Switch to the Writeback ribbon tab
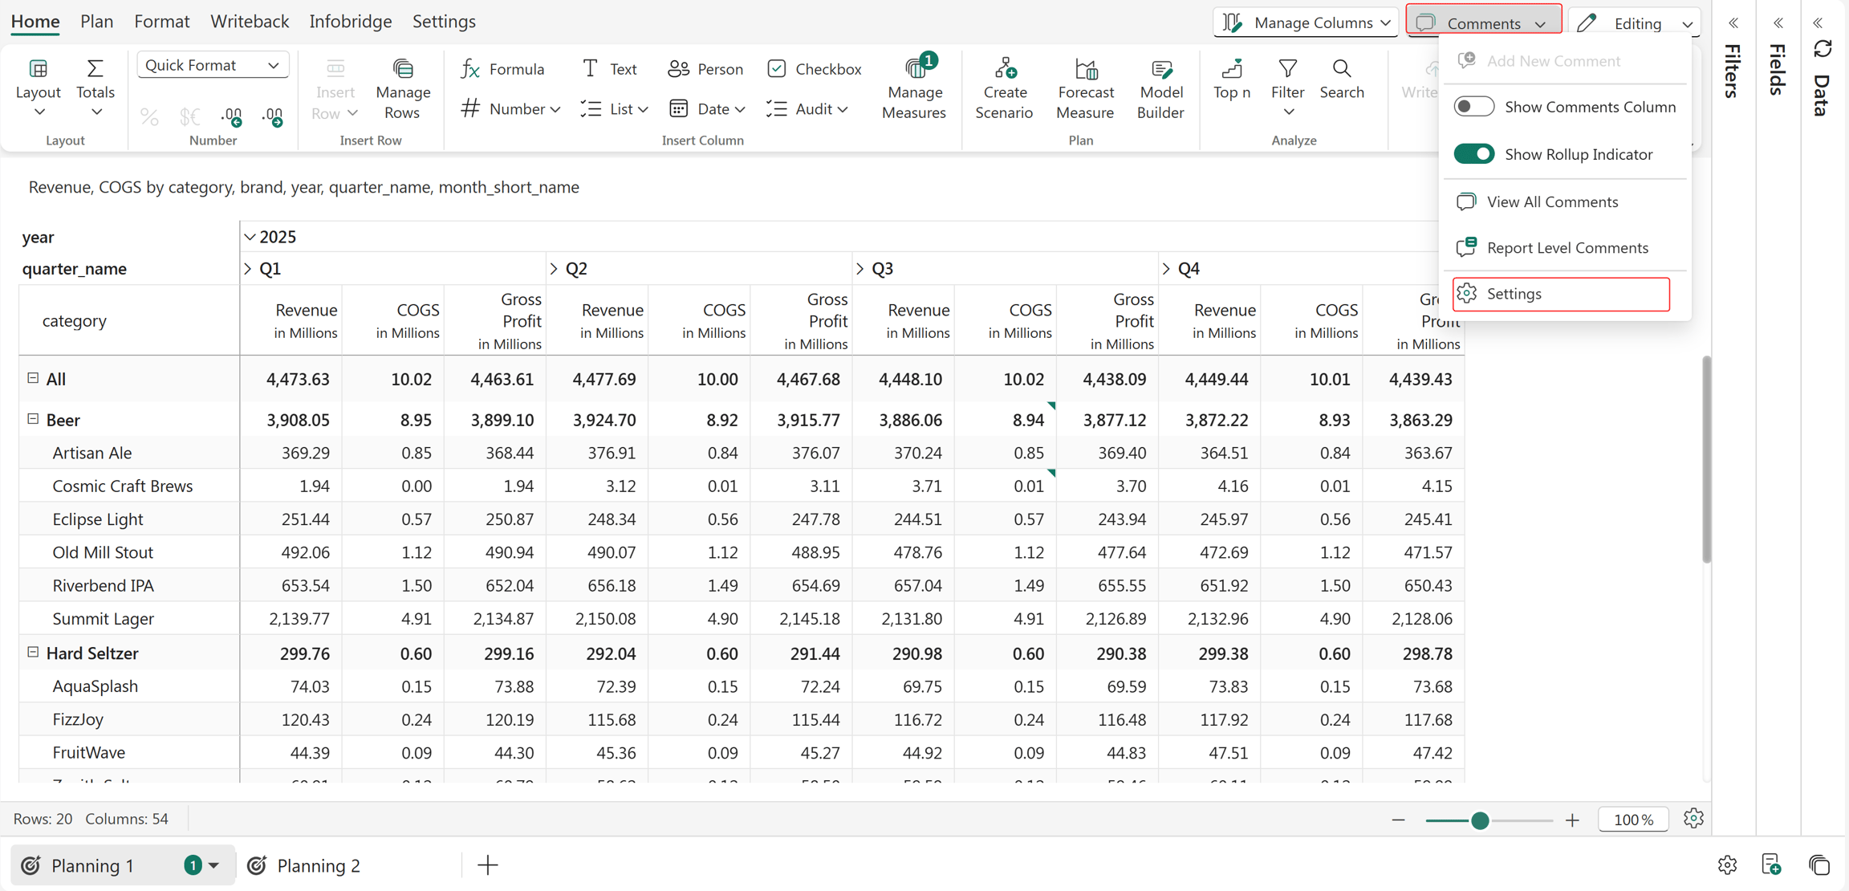This screenshot has height=891, width=1849. point(250,22)
